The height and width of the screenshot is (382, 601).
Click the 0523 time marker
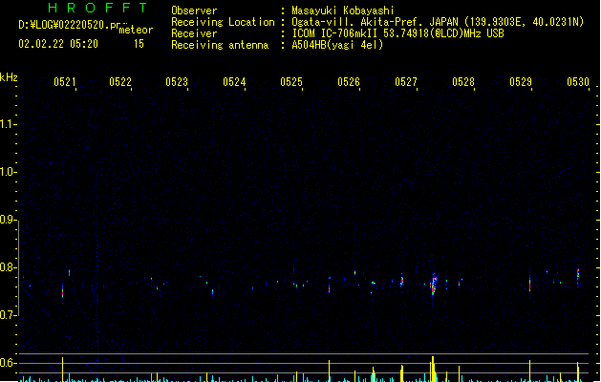click(177, 81)
